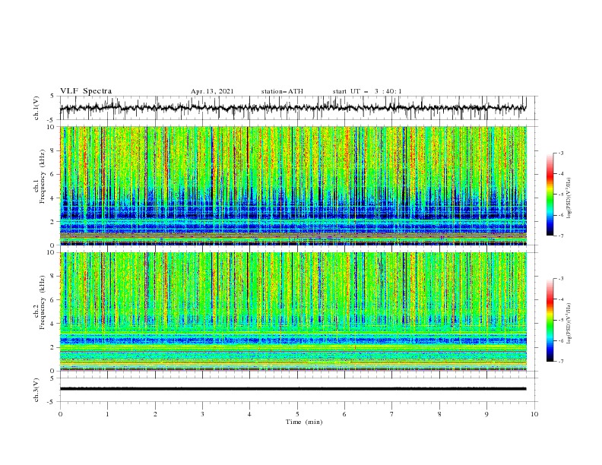Image resolution: width=602 pixels, height=465 pixels.
Task: Click time axis tick label "4"
Action: [x=249, y=414]
